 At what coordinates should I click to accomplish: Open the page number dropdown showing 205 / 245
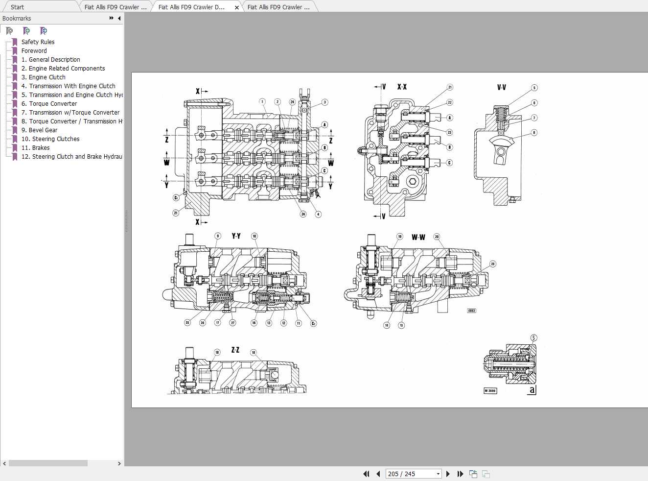(x=438, y=474)
